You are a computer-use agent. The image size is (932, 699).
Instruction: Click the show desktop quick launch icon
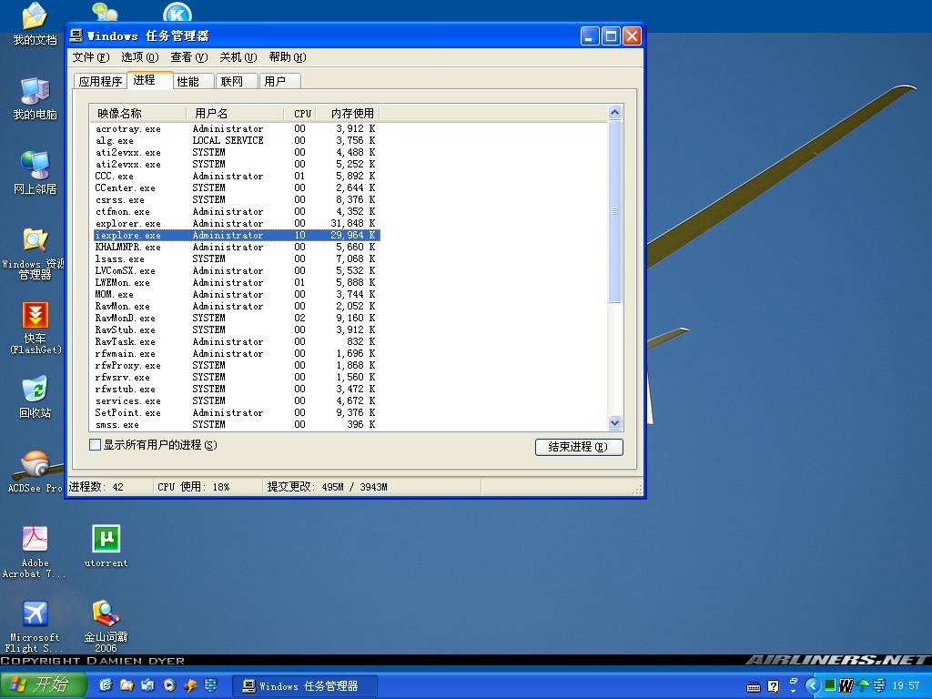pos(106,685)
